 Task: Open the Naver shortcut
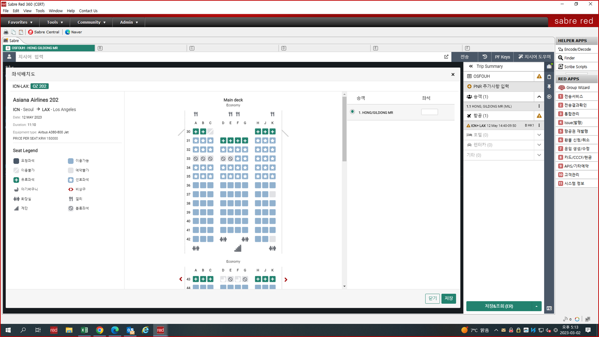click(x=74, y=32)
